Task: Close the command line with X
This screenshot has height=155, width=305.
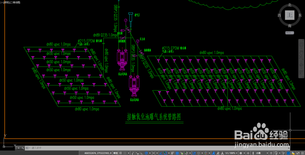Action: [x=19, y=148]
